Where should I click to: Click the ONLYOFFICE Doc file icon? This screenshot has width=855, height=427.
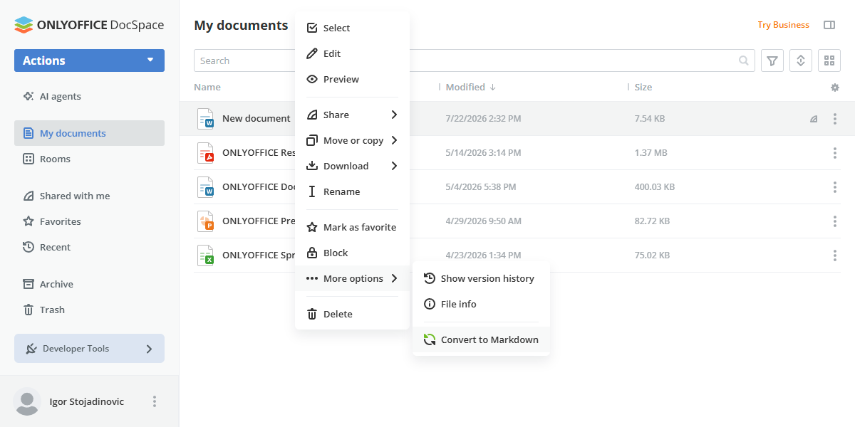pos(205,187)
